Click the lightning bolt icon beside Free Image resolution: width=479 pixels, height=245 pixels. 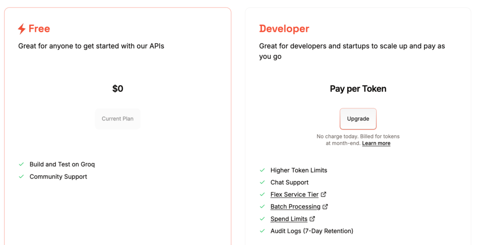click(x=22, y=29)
